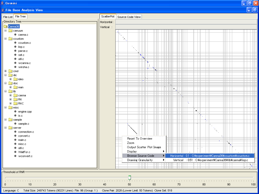259x194 pixels.
Task: Click the file bullet icon beside engine.cpp
Action: tap(15, 112)
